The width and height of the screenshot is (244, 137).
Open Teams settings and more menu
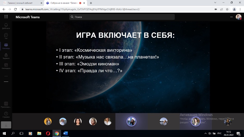[x=231, y=17]
